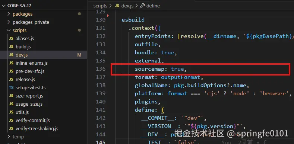Click the define key on line 141
The width and height of the screenshot is (294, 144).
click(145, 110)
